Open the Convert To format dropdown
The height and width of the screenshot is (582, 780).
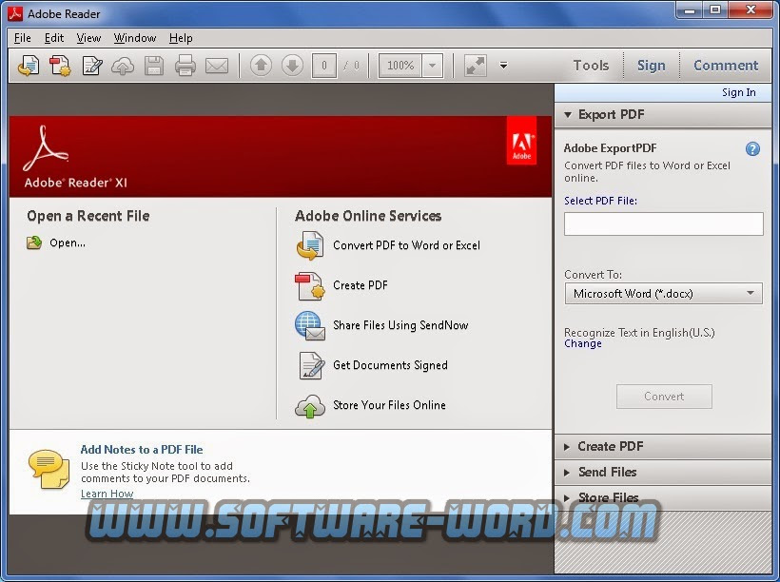[x=664, y=294]
